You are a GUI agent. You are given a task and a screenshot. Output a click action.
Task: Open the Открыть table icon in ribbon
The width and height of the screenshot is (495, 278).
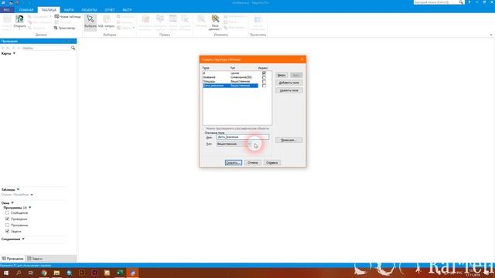tap(19, 19)
